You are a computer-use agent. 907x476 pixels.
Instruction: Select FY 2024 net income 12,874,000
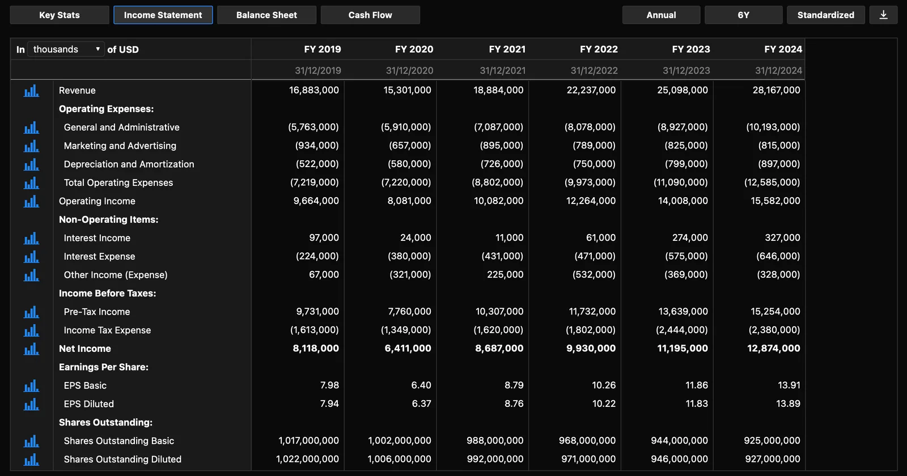[x=774, y=348]
